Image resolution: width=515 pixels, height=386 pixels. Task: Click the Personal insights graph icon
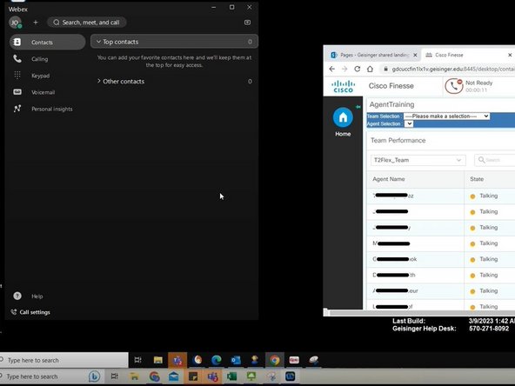click(x=17, y=109)
